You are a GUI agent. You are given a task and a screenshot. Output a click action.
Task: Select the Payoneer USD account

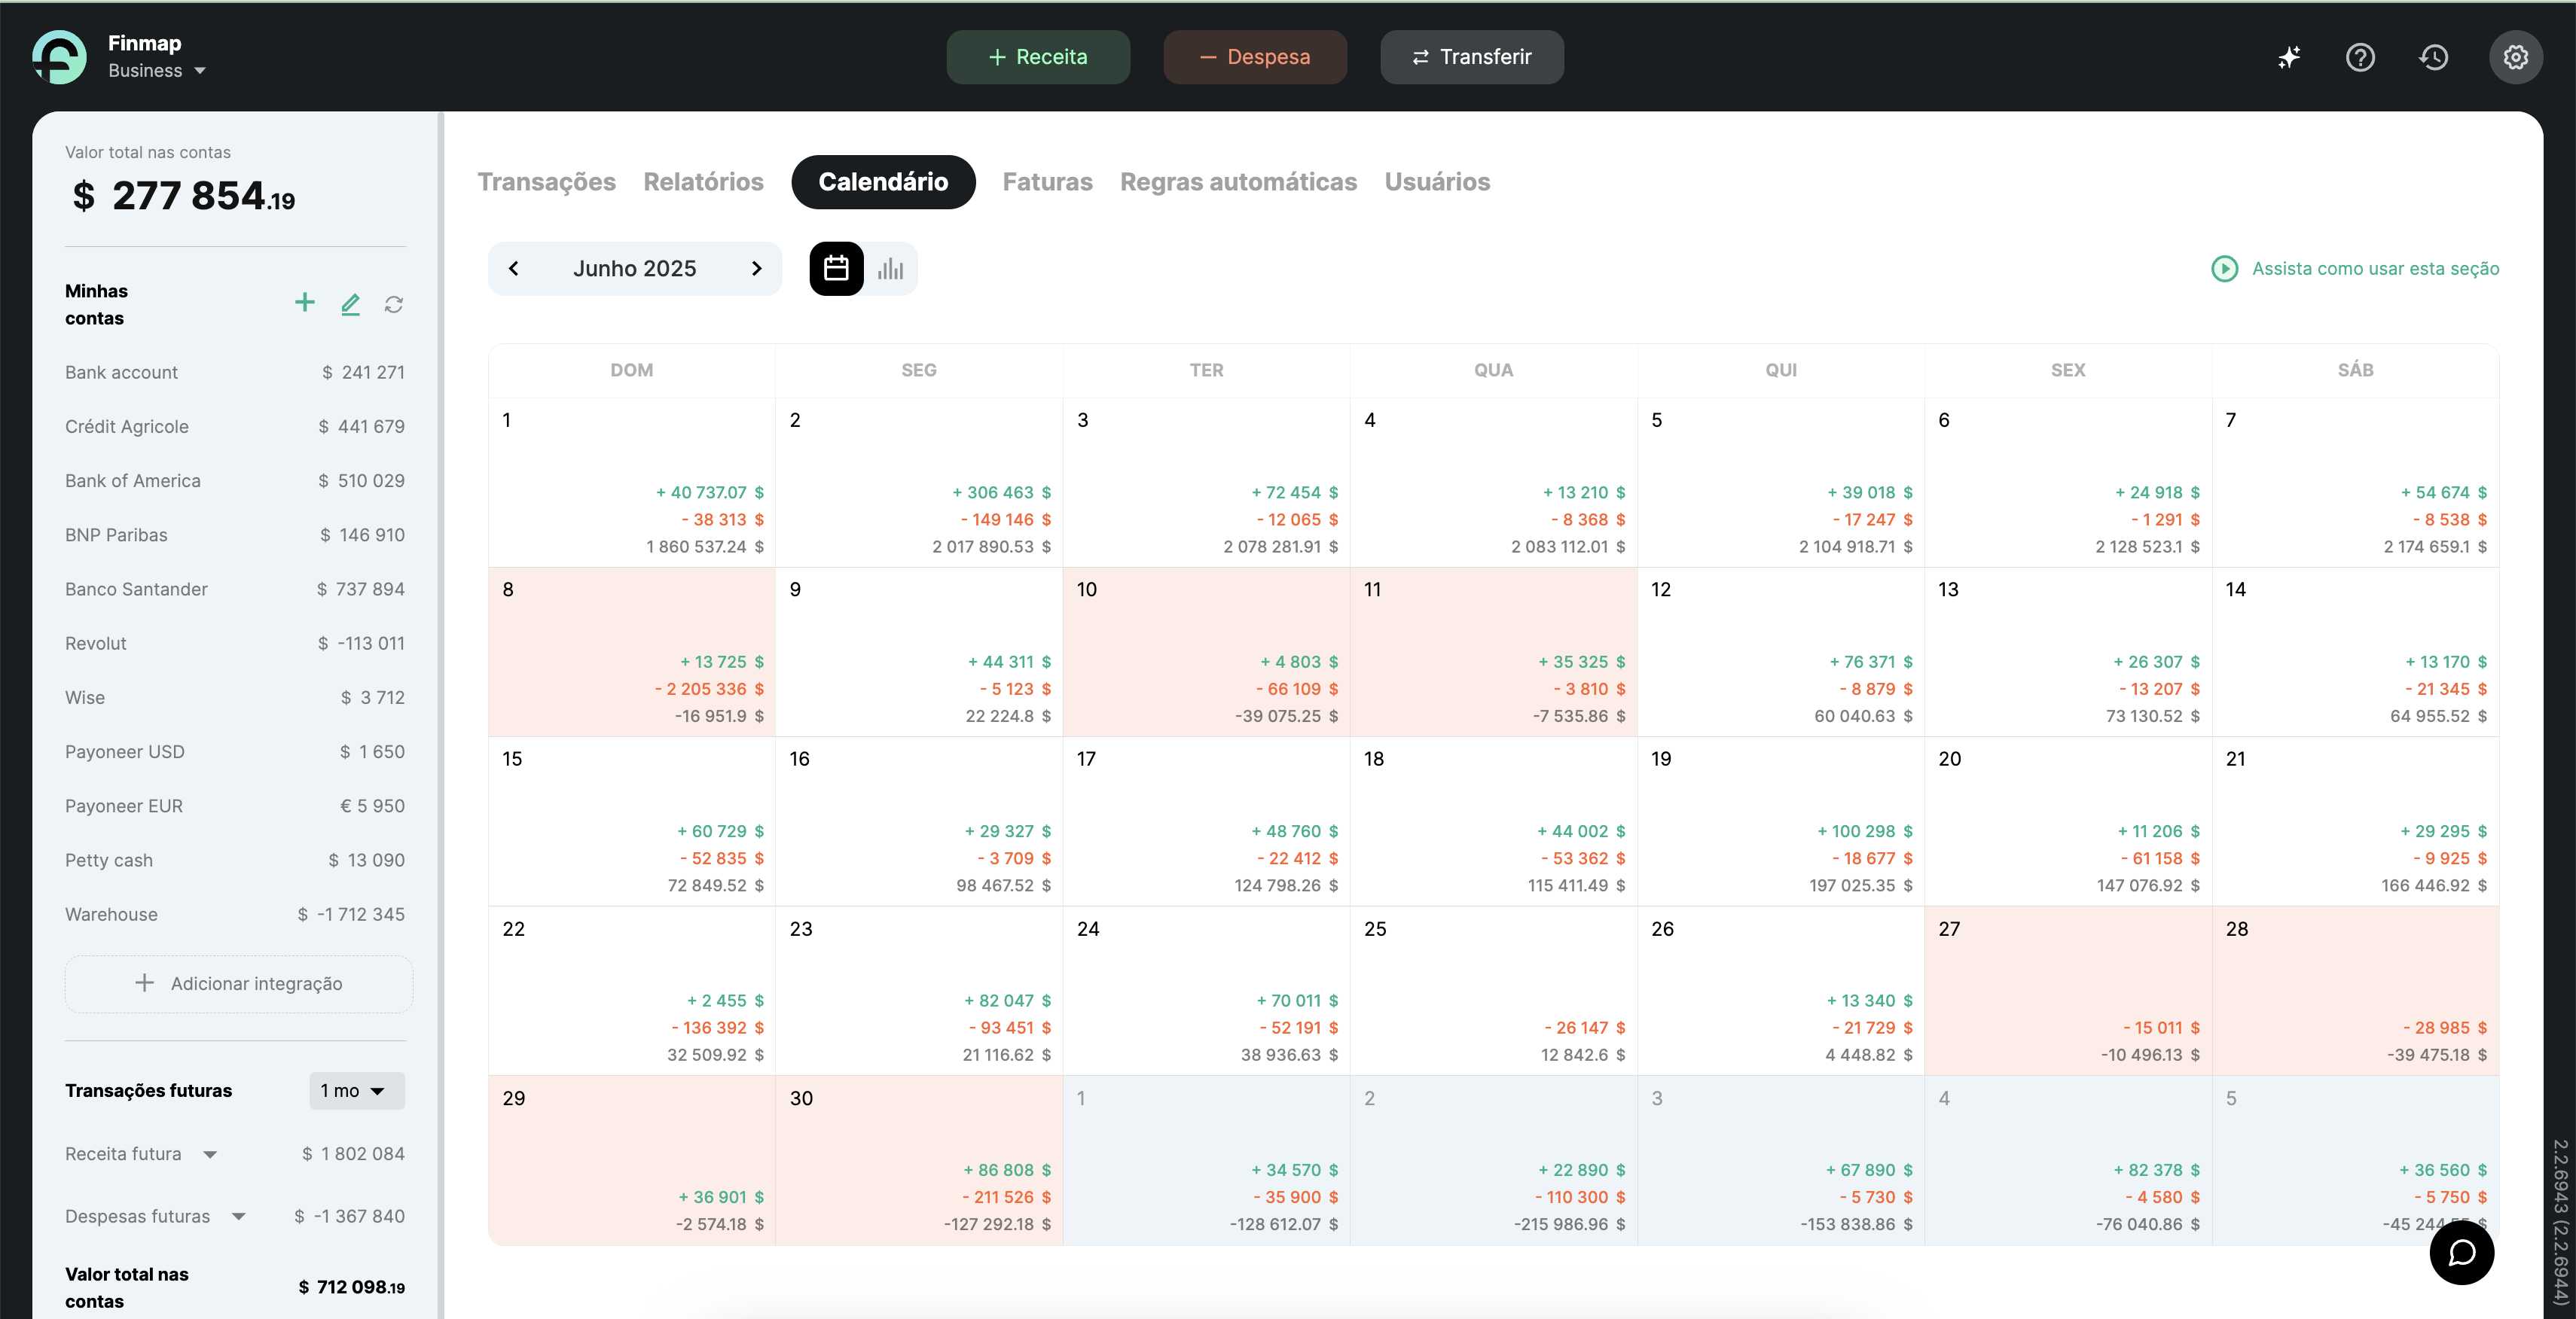pyautogui.click(x=235, y=752)
